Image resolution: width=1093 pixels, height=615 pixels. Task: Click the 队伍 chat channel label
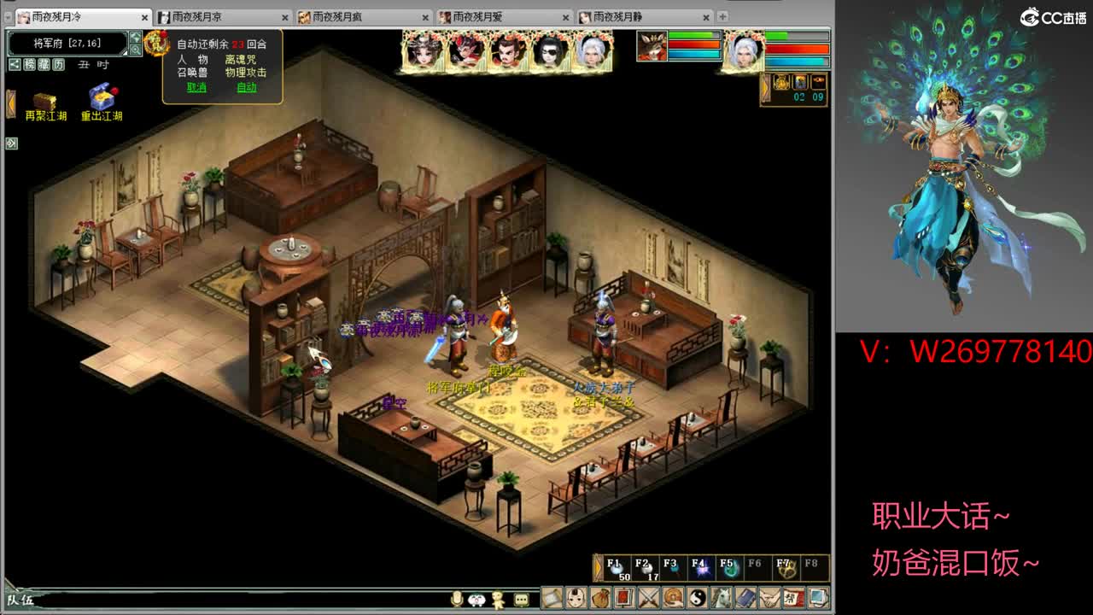point(19,600)
